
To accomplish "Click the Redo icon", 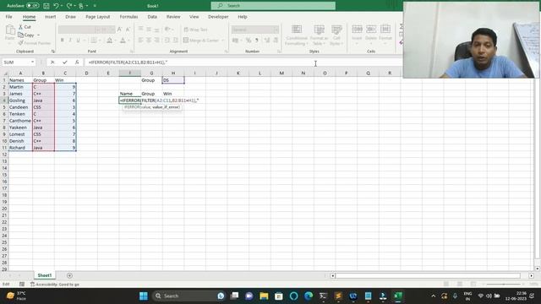I will [x=69, y=6].
